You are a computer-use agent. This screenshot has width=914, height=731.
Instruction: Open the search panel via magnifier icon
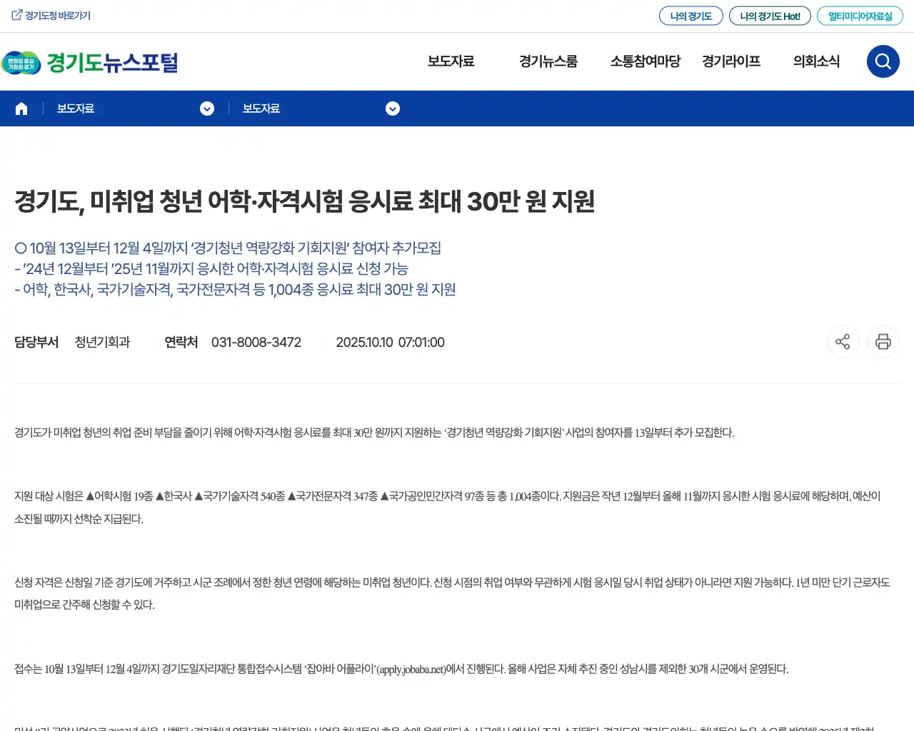883,61
